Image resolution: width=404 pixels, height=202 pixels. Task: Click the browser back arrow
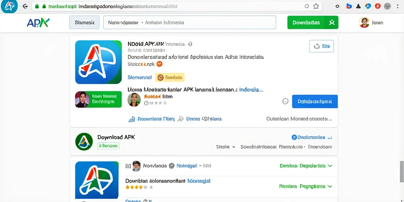(25, 6)
